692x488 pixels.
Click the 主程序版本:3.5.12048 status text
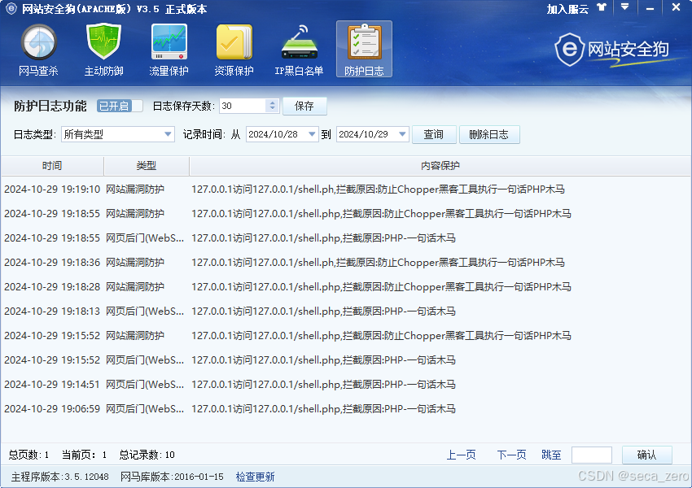coord(60,477)
